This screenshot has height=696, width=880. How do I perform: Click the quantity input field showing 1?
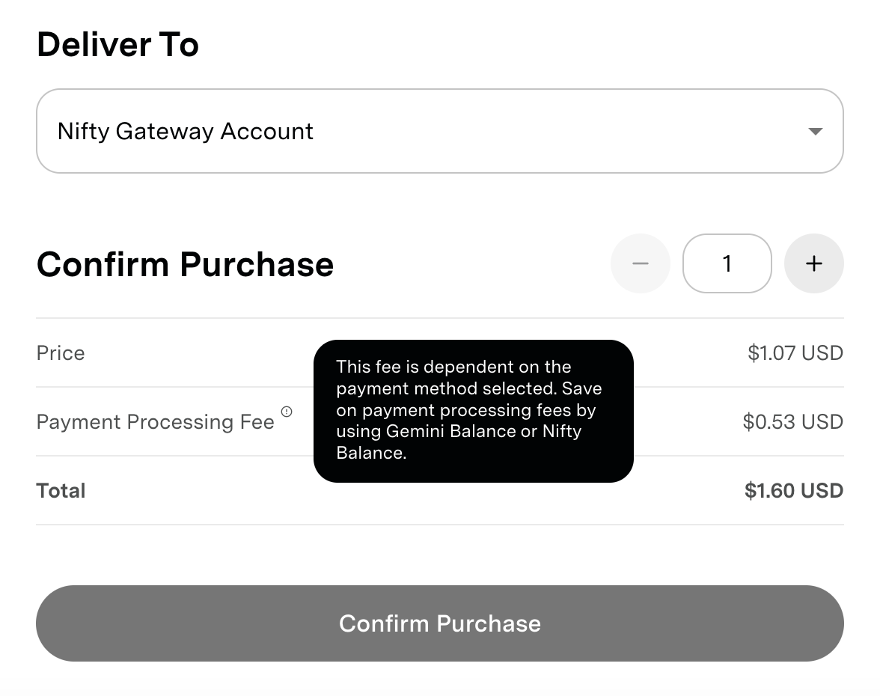727,263
